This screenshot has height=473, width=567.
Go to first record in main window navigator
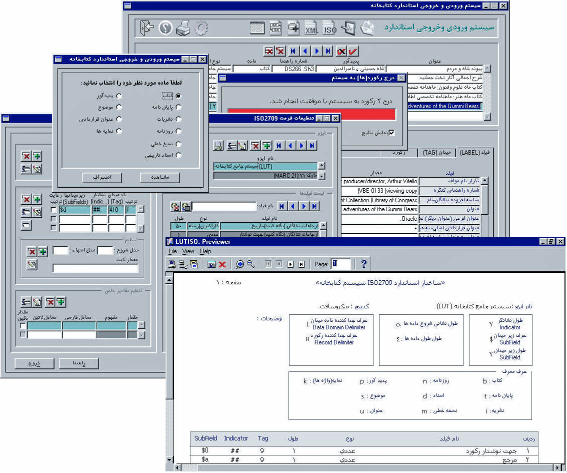(293, 52)
